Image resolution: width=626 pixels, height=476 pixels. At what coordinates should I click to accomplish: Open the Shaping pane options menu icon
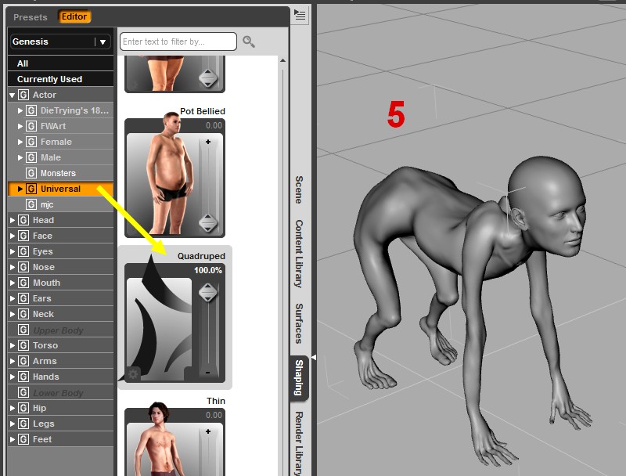300,15
